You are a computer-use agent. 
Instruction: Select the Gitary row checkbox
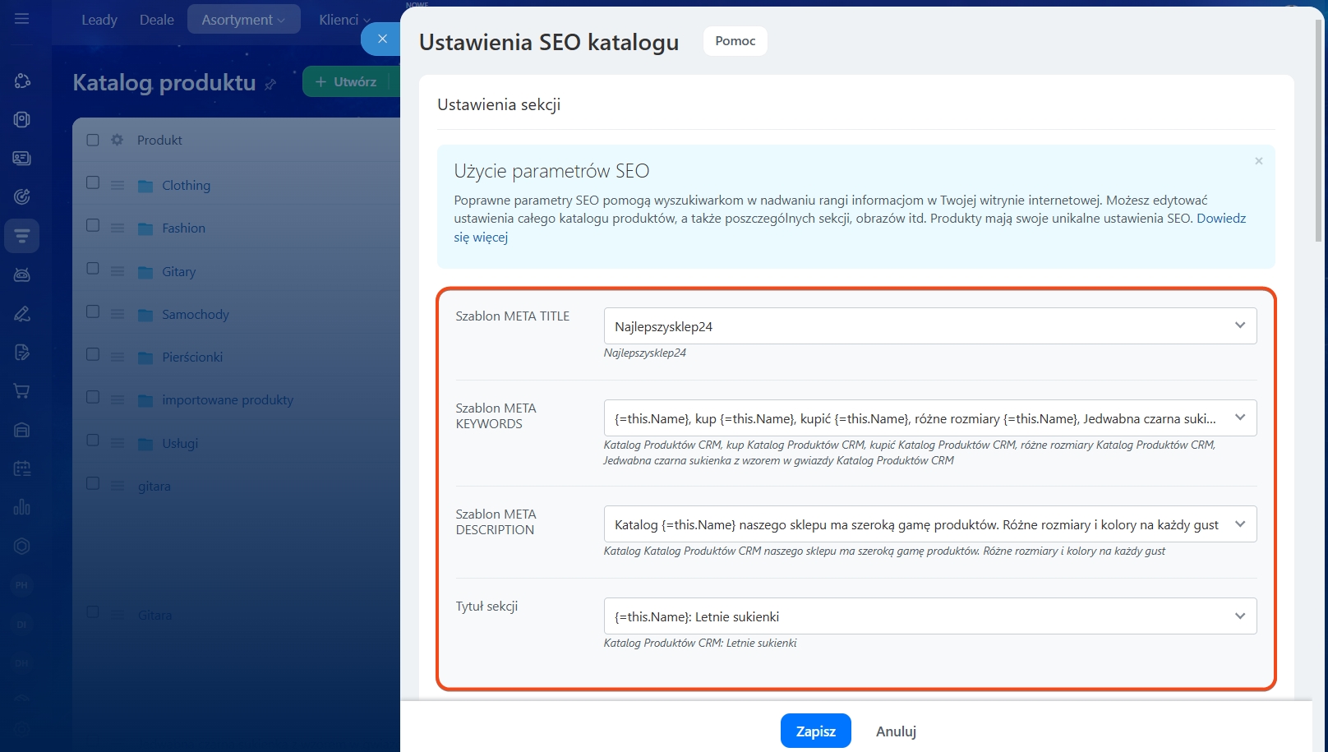[x=93, y=269]
